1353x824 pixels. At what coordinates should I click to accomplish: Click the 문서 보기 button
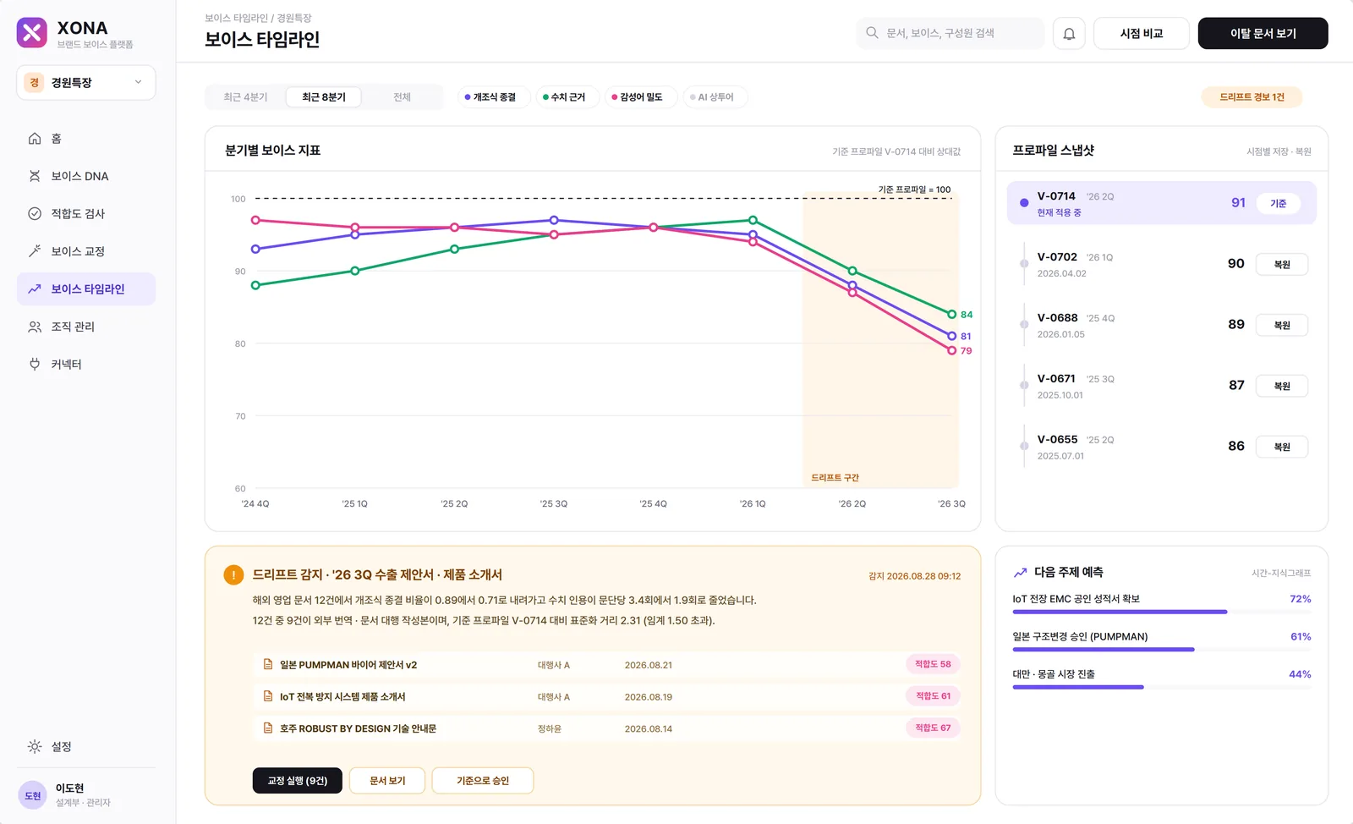pyautogui.click(x=387, y=781)
